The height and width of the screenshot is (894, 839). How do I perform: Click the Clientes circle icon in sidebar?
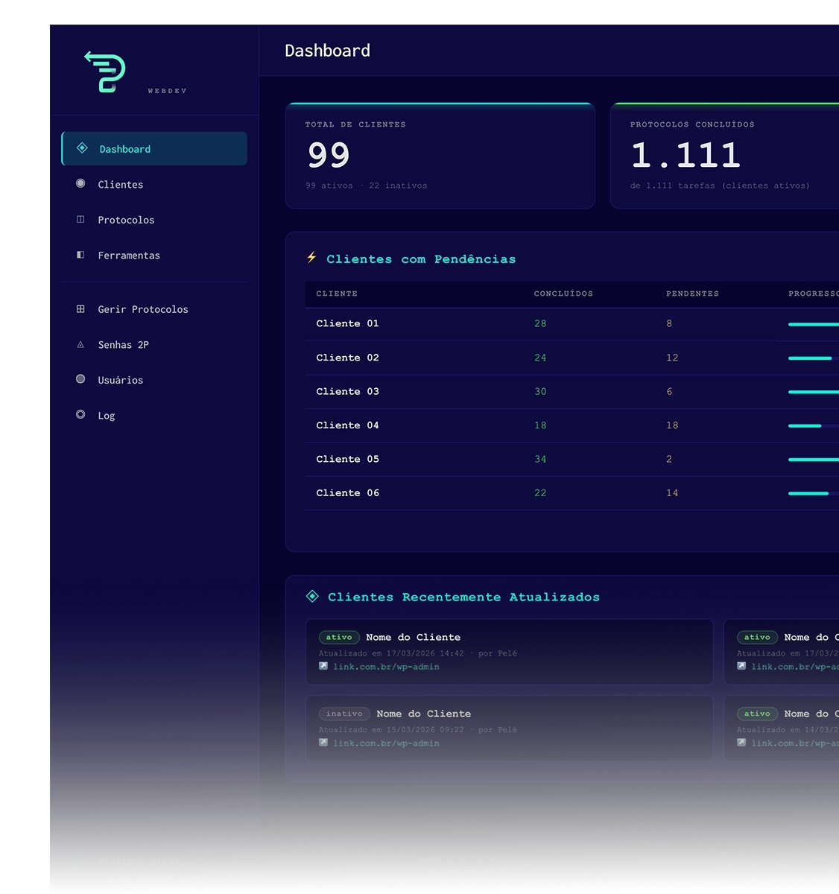[x=81, y=183]
